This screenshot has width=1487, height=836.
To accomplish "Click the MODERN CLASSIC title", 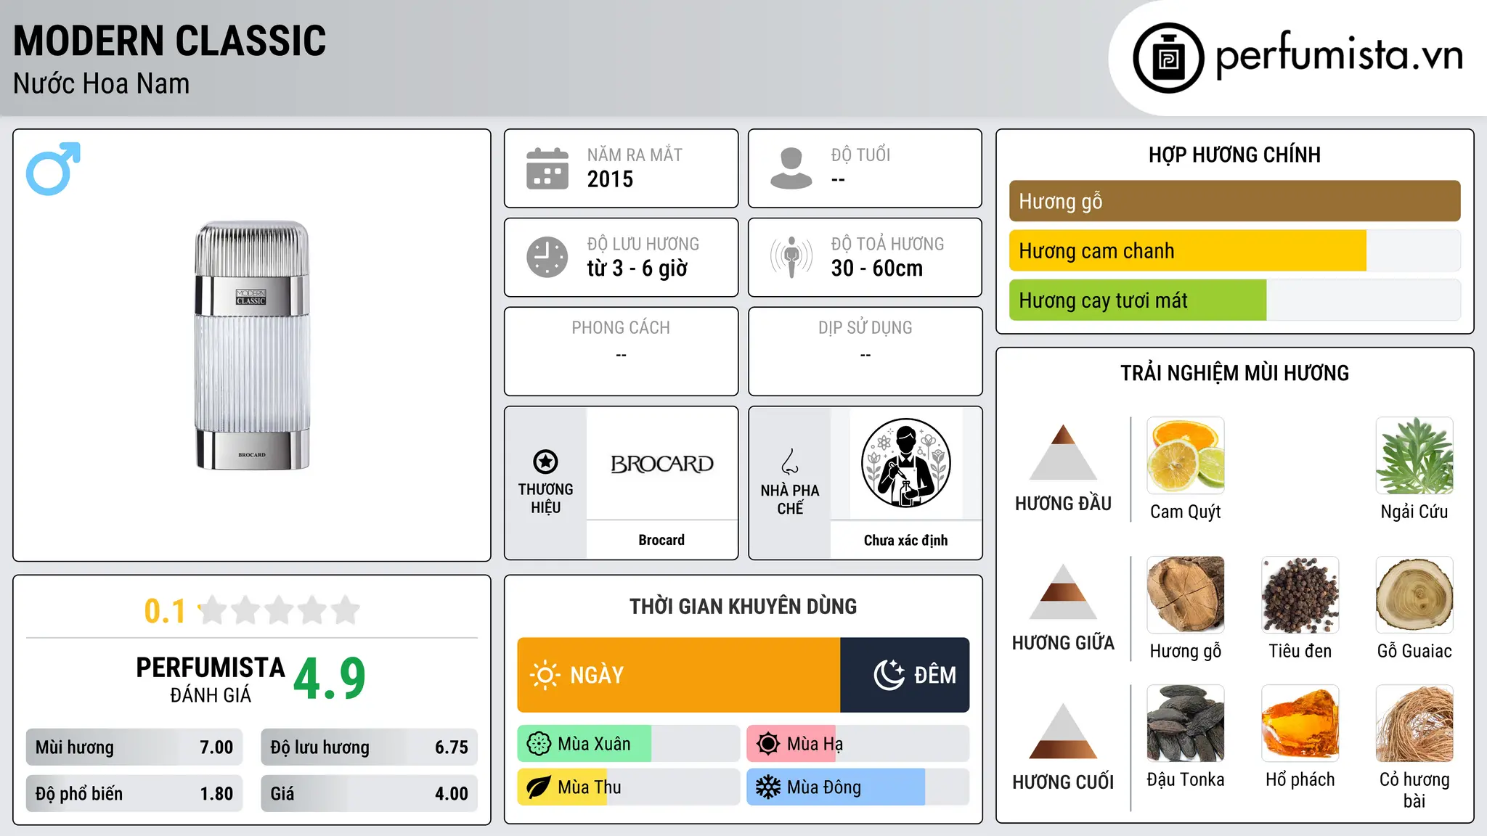I will pyautogui.click(x=170, y=41).
